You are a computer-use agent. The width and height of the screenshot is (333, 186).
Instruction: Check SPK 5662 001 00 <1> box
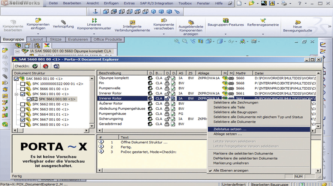tap(23, 104)
